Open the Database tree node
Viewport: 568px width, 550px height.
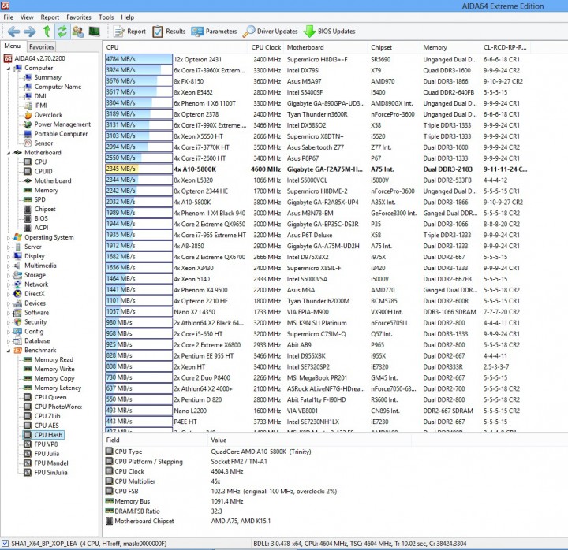point(32,340)
